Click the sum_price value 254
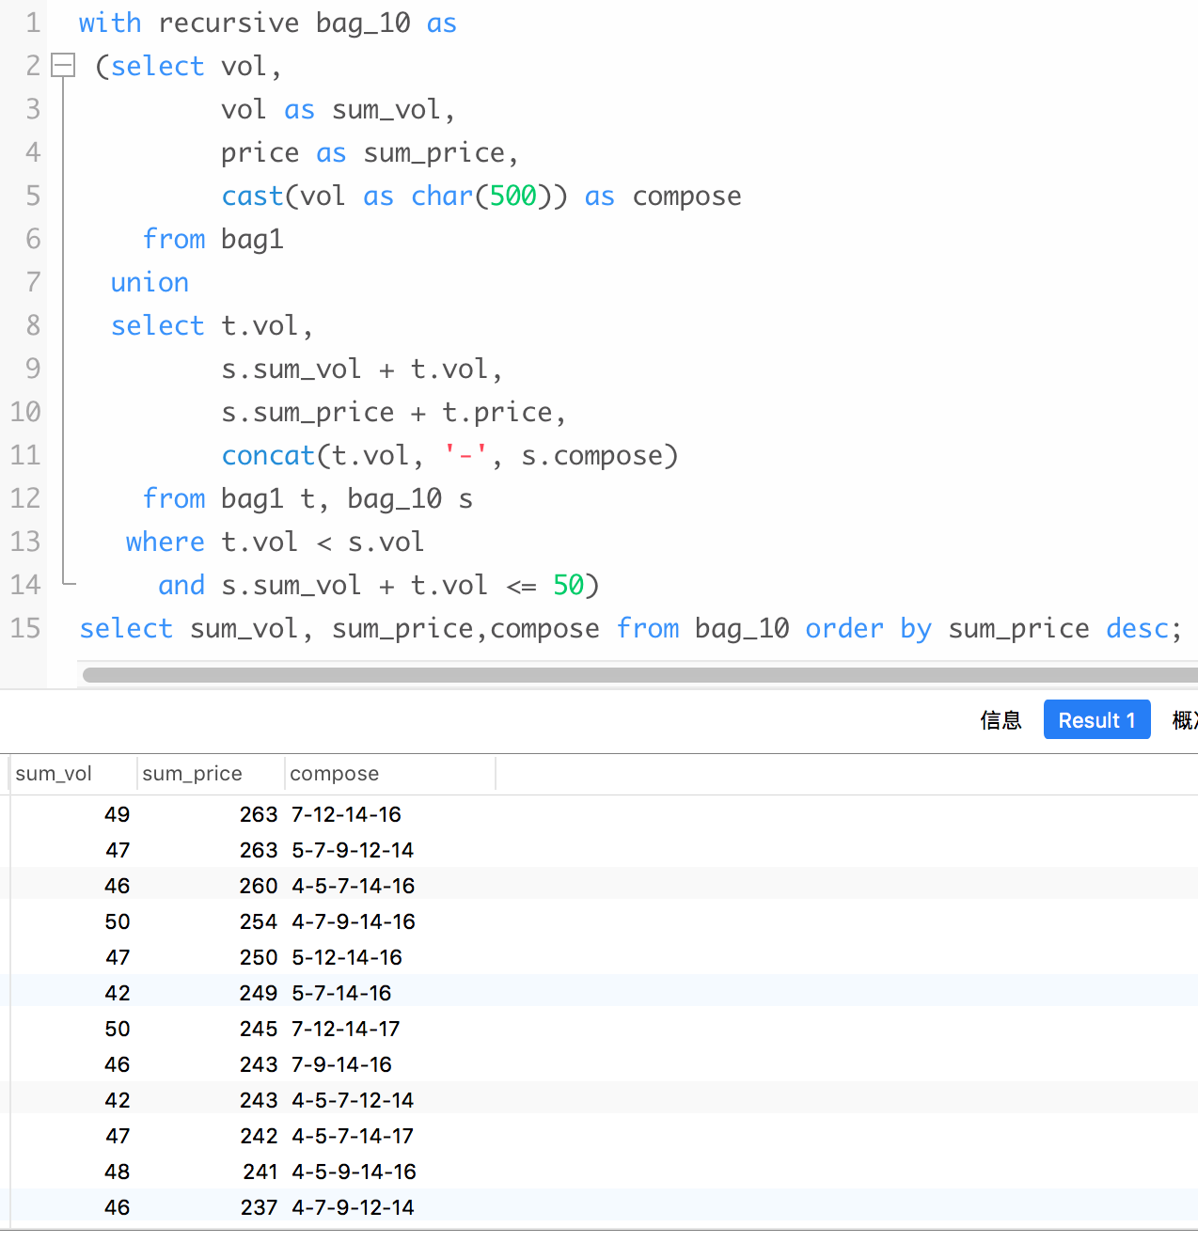 tap(259, 921)
